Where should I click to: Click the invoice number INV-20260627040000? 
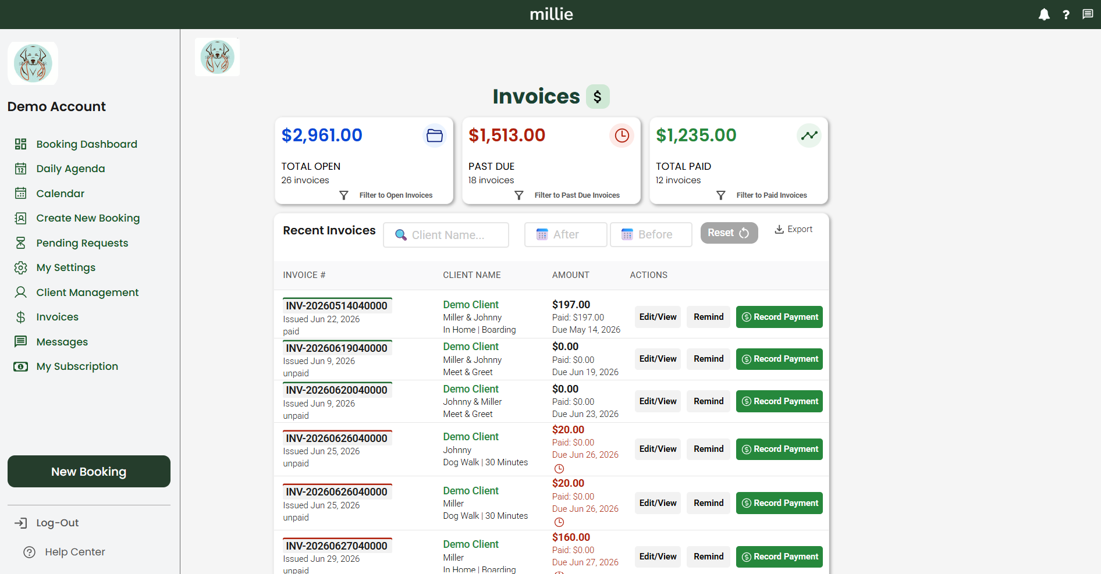click(x=337, y=546)
